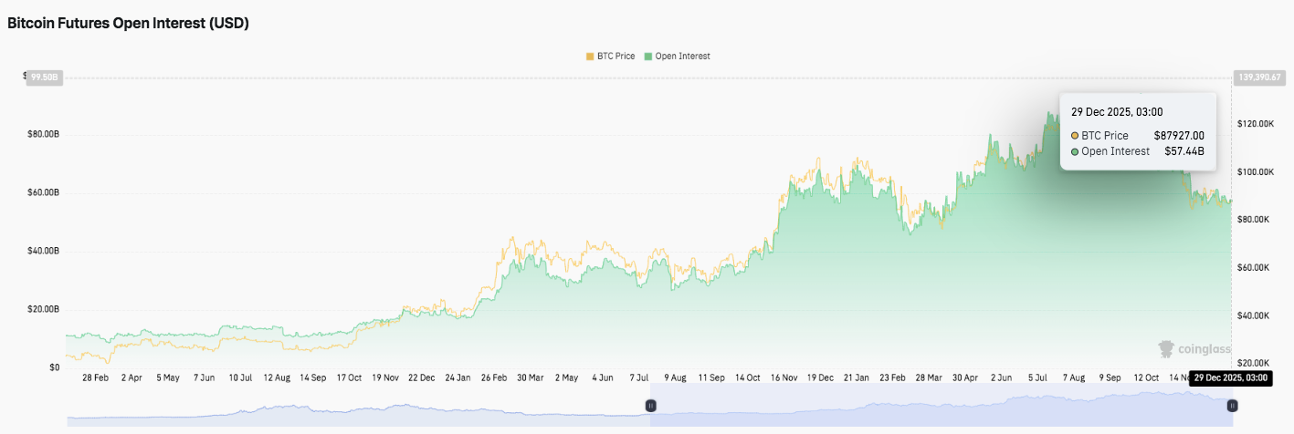Click the 29 Dec 2025, 03:00 axis label
Image resolution: width=1294 pixels, height=434 pixels.
1229,377
